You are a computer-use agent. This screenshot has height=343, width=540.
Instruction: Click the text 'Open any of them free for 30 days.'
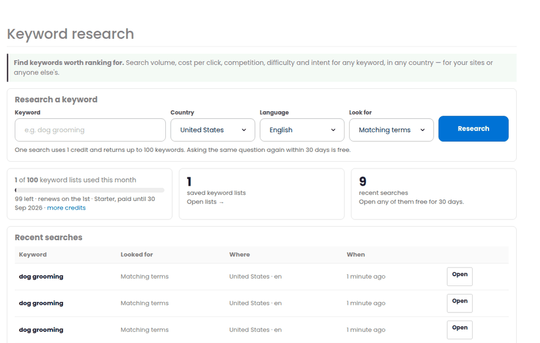411,202
